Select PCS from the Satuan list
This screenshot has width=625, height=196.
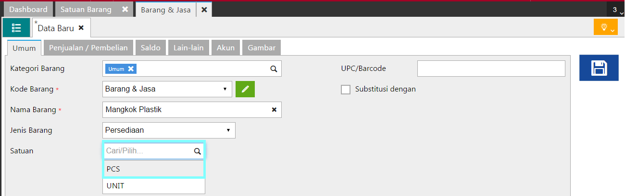pyautogui.click(x=154, y=169)
